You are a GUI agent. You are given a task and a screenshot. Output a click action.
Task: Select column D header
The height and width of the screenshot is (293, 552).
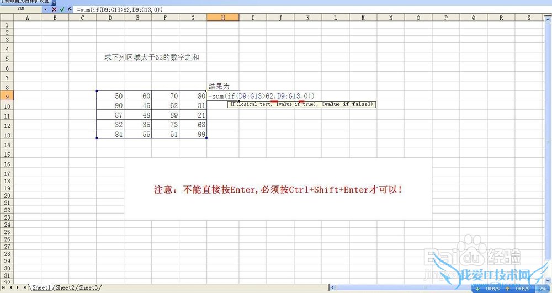click(110, 18)
